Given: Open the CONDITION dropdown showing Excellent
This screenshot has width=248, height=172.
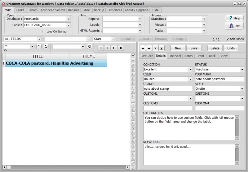Looking at the screenshot, I should pyautogui.click(x=190, y=69).
